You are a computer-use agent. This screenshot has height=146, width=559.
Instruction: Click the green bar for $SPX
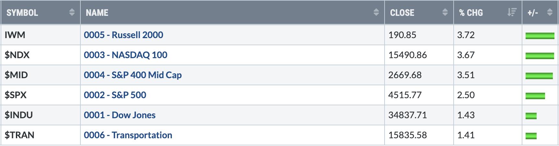click(x=535, y=96)
